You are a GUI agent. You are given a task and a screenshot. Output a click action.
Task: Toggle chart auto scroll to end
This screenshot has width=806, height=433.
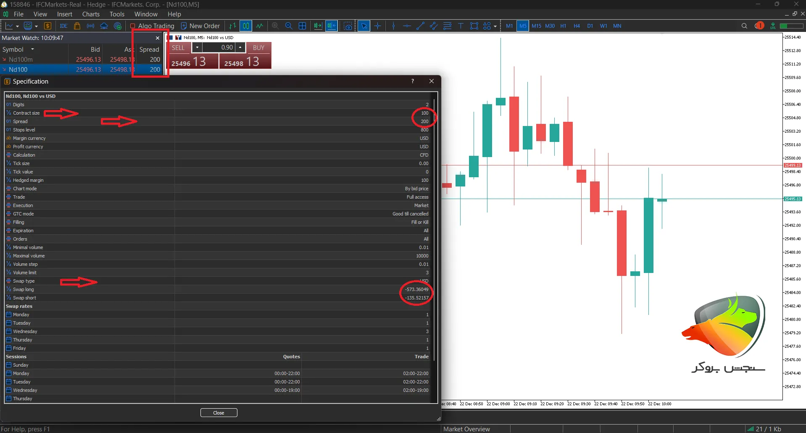[x=318, y=26]
